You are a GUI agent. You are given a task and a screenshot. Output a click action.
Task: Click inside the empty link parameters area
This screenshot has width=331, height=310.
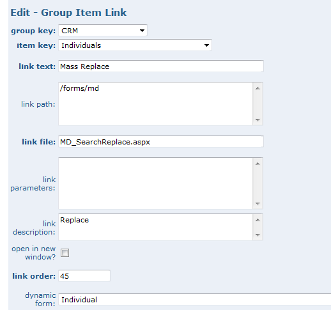155,183
